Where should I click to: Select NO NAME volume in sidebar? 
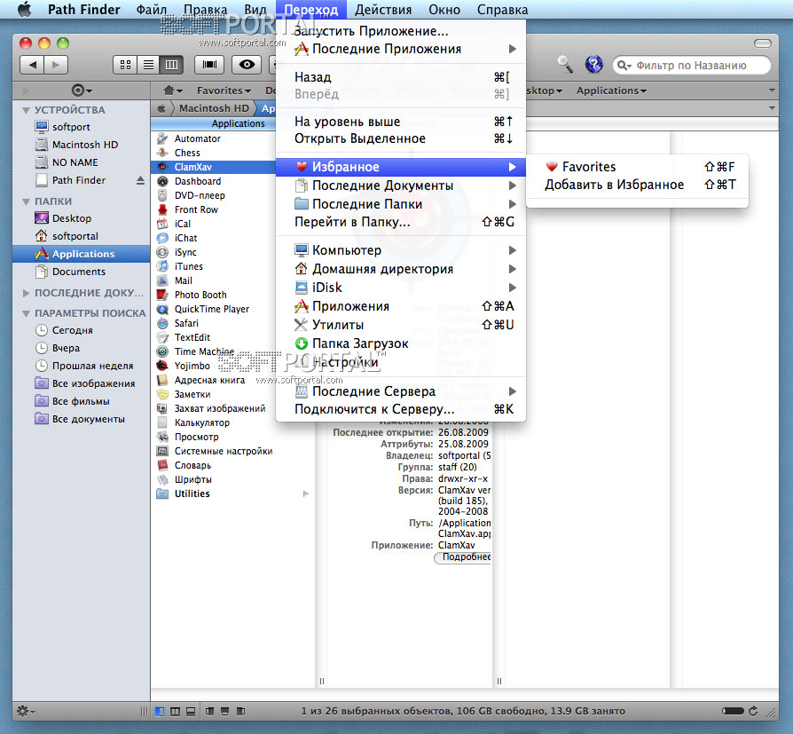[x=82, y=162]
